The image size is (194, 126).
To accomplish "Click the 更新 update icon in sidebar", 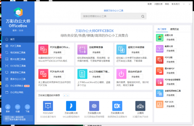I will click(x=8, y=107).
